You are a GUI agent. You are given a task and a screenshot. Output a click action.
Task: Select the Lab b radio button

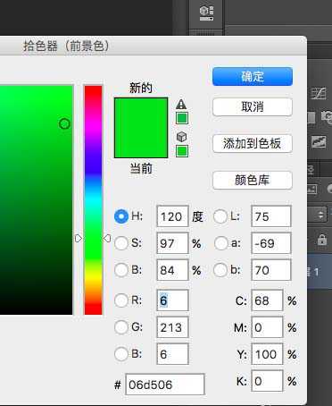[x=220, y=270]
